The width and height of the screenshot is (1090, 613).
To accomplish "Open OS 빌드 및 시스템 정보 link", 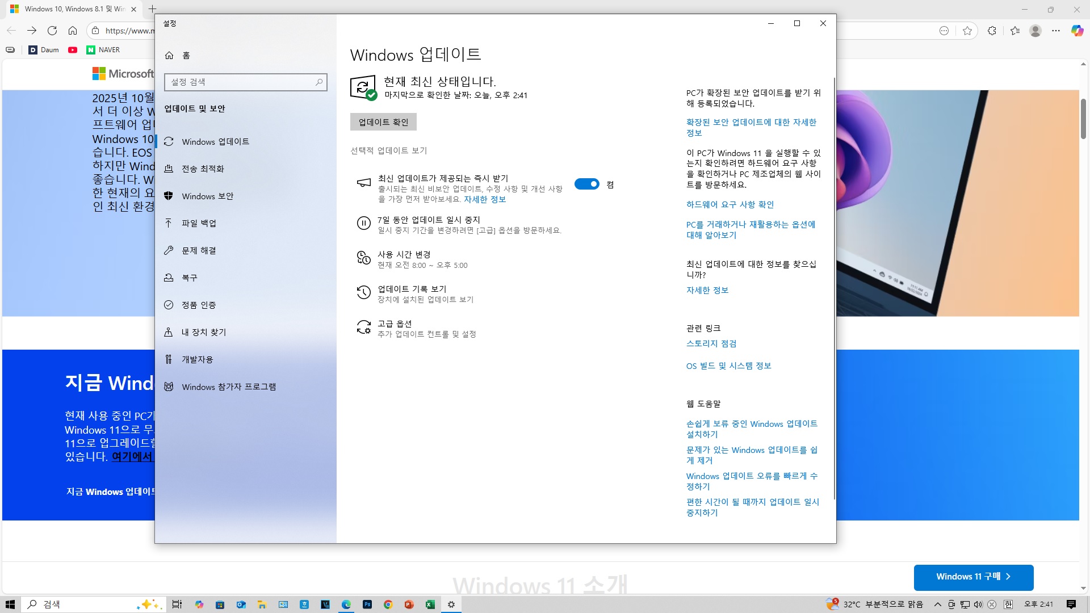I will (729, 366).
